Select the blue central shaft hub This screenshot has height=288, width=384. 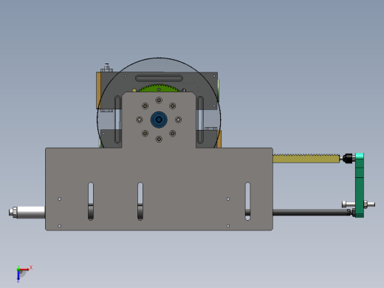159,120
